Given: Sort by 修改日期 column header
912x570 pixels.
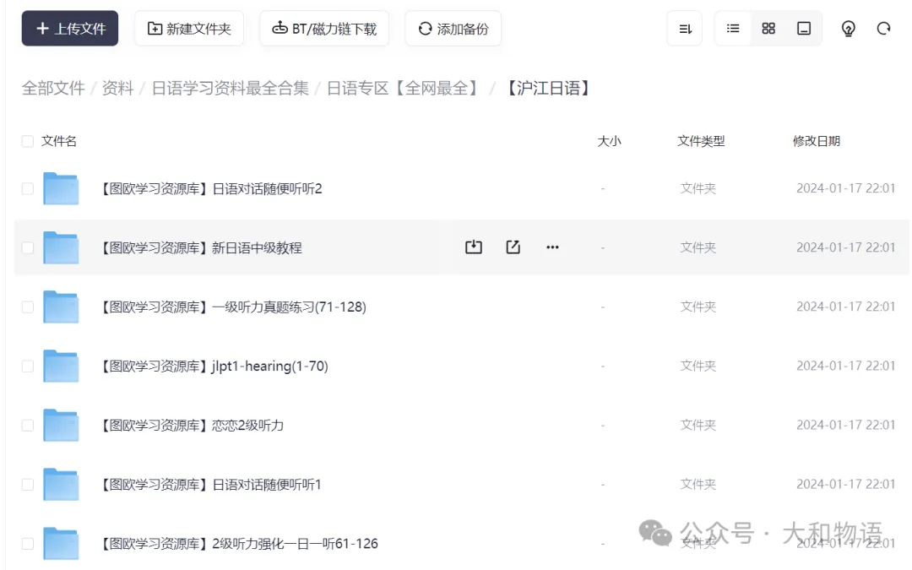Looking at the screenshot, I should [x=816, y=141].
